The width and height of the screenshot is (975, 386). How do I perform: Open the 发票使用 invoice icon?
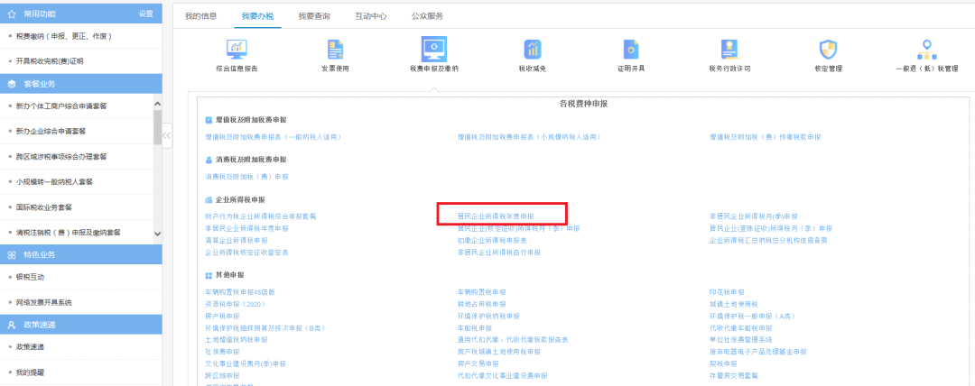(335, 49)
